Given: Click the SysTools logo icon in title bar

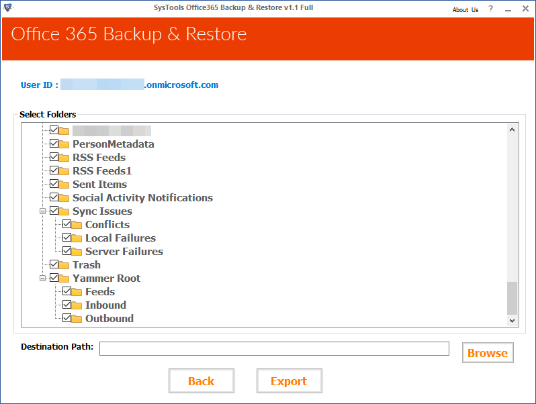Looking at the screenshot, I should click(8, 7).
